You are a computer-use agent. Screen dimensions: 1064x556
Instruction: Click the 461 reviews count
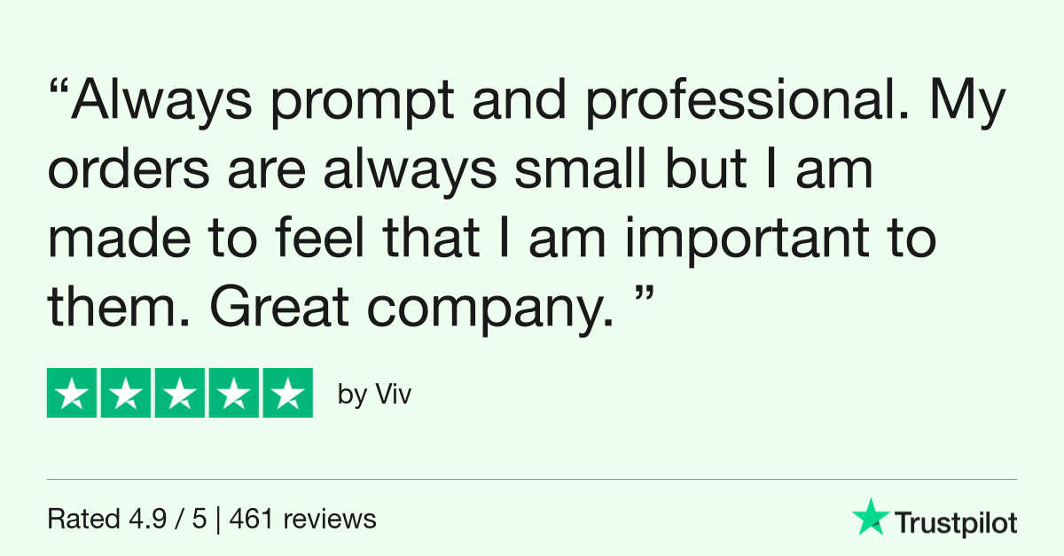point(303,519)
